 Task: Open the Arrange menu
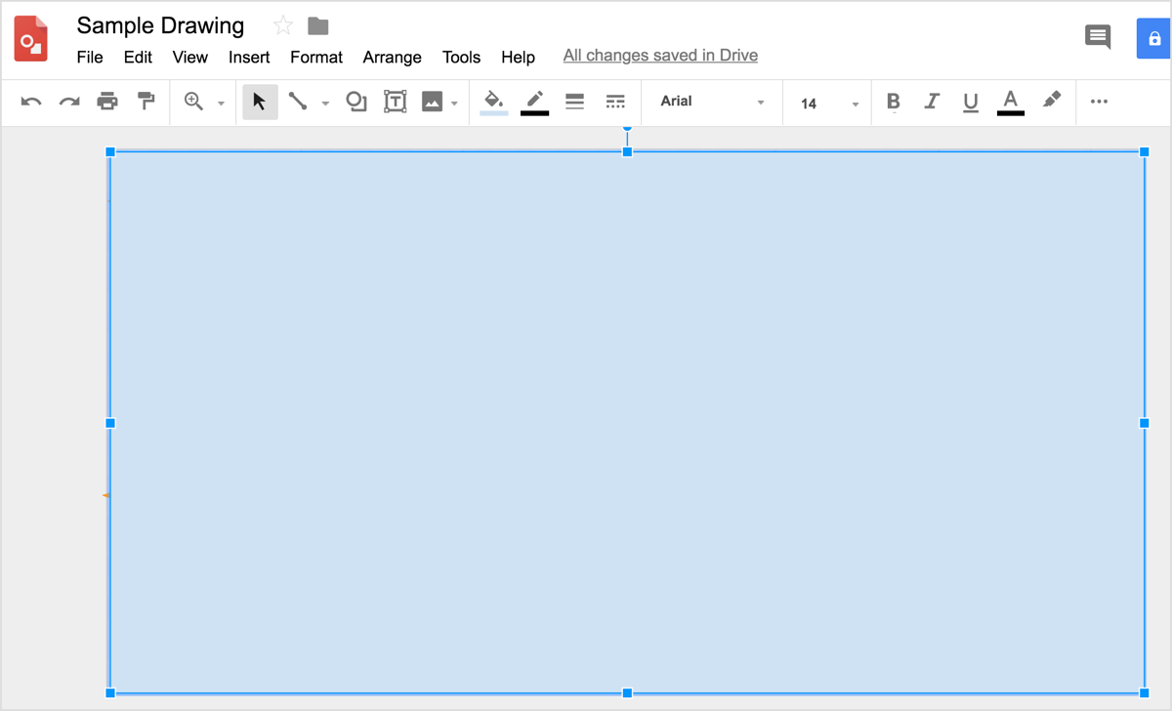tap(393, 57)
